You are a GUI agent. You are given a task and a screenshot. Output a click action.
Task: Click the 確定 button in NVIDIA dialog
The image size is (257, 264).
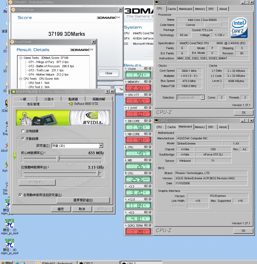tap(61, 209)
